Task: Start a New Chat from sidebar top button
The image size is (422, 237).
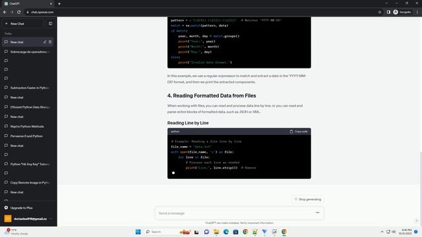Action: [x=23, y=24]
